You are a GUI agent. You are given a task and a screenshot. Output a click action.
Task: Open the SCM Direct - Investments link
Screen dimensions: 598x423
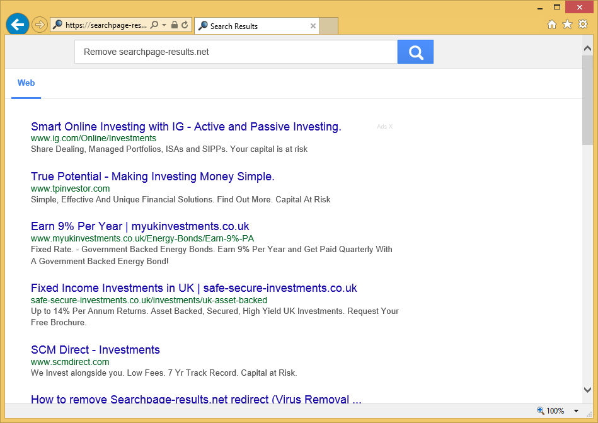pyautogui.click(x=95, y=350)
